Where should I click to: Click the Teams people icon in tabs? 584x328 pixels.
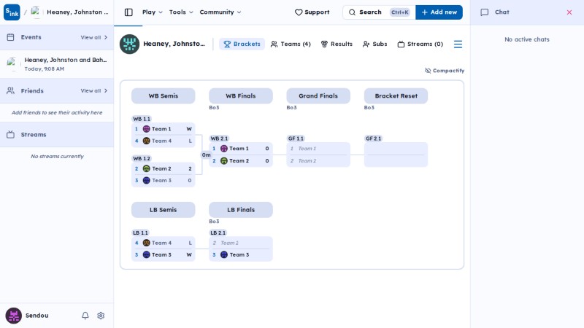(x=274, y=44)
